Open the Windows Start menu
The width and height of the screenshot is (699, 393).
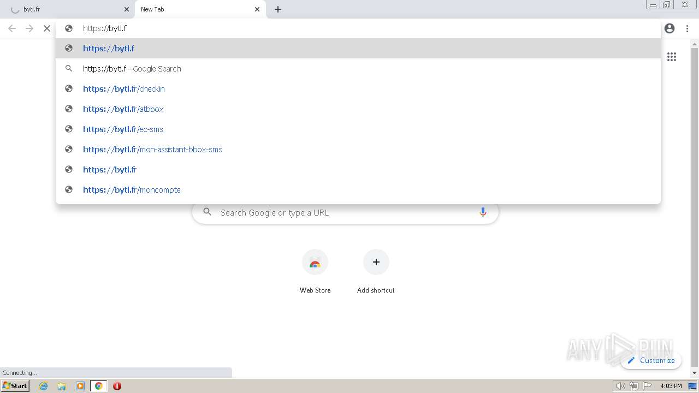[15, 385]
